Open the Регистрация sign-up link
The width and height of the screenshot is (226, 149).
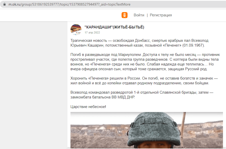161,15
